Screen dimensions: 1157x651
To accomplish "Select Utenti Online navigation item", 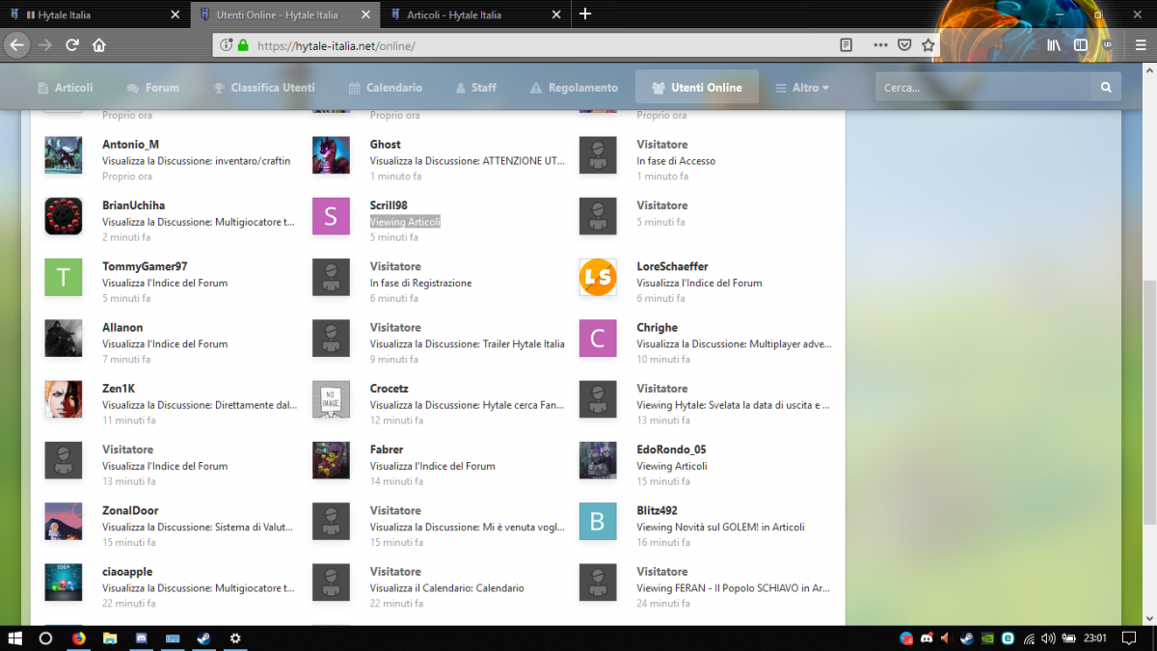I will click(697, 88).
